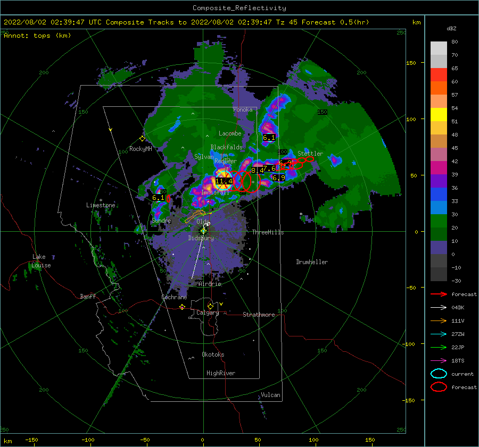Viewport: 479px width, 447px height.
Task: Click the Drumheller town label
Action: pos(312,262)
